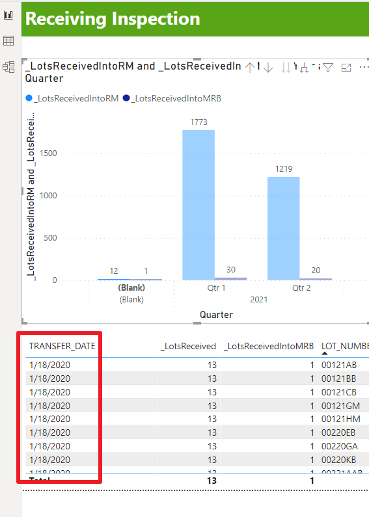Toggle _LotsReceivedIntoMRB legend item
This screenshot has width=369, height=517.
[x=172, y=98]
